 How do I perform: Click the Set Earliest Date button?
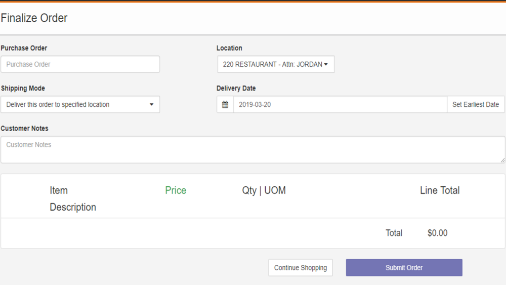click(476, 105)
